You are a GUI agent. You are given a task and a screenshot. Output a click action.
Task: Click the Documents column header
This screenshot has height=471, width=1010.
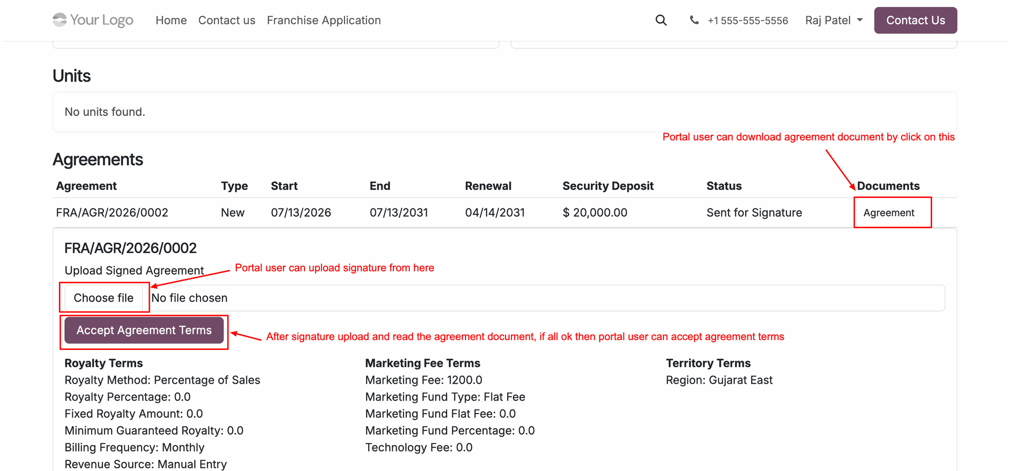[x=888, y=186]
